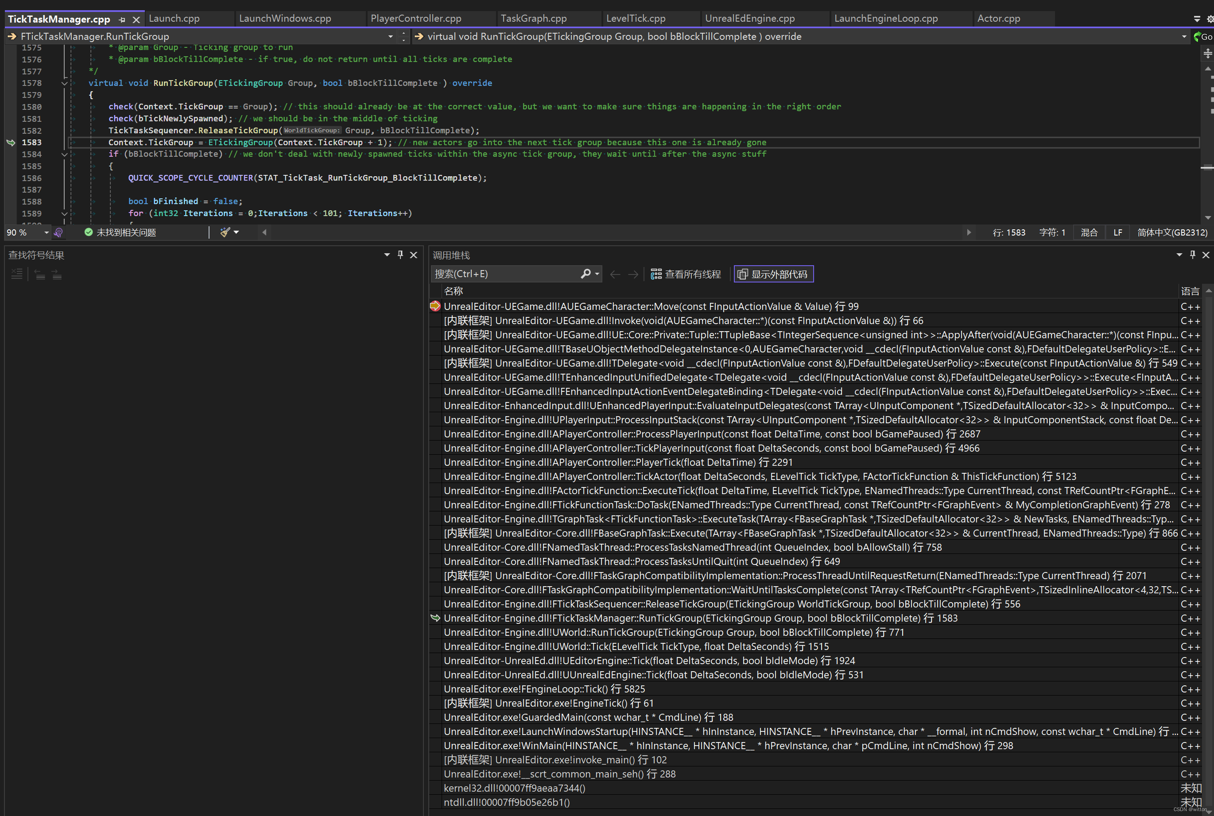Image resolution: width=1214 pixels, height=816 pixels.
Task: Click the IntelliCode lightbulb icon in status strip
Action: click(58, 232)
